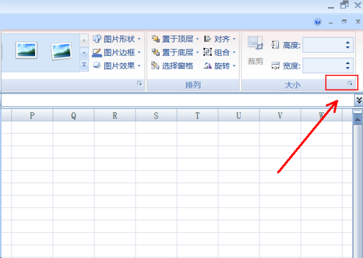The image size is (363, 258).
Task: Minimize the workbook window in the ribbon bar
Action: tap(331, 22)
